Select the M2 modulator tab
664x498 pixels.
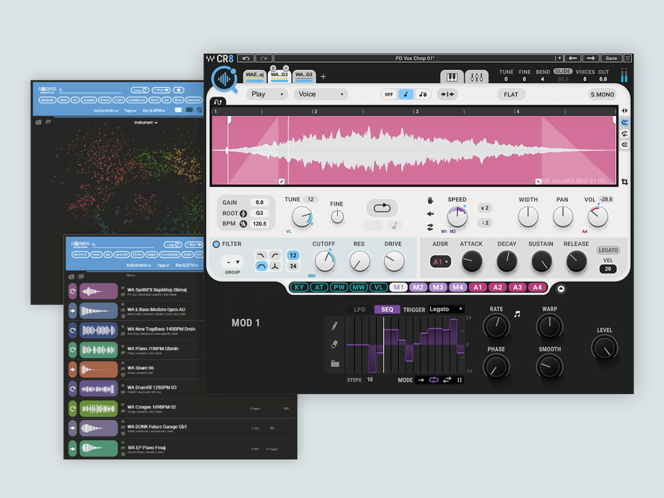pyautogui.click(x=418, y=287)
